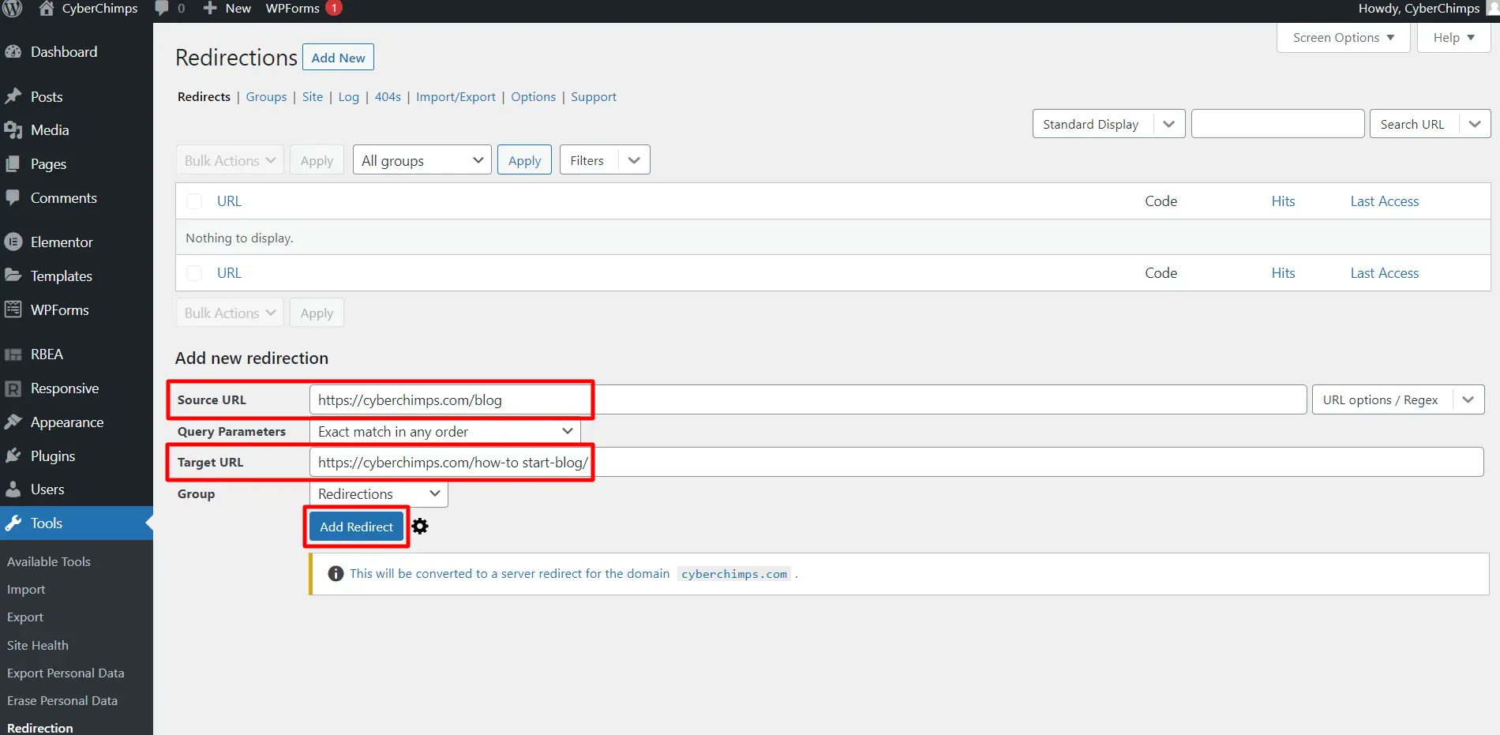The image size is (1500, 735).
Task: Open the comments bubble icon in admin bar
Action: pos(162,8)
